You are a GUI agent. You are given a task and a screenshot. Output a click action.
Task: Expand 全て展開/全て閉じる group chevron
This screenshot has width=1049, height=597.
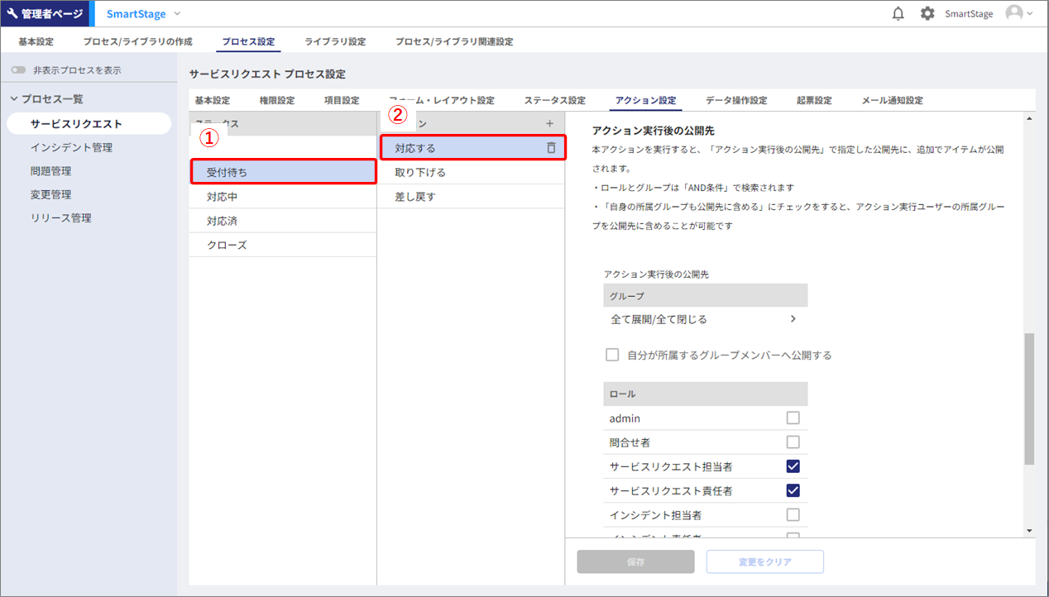pos(793,319)
